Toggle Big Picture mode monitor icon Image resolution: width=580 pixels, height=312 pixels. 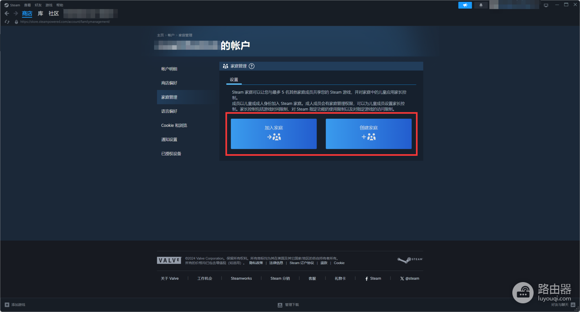[546, 5]
